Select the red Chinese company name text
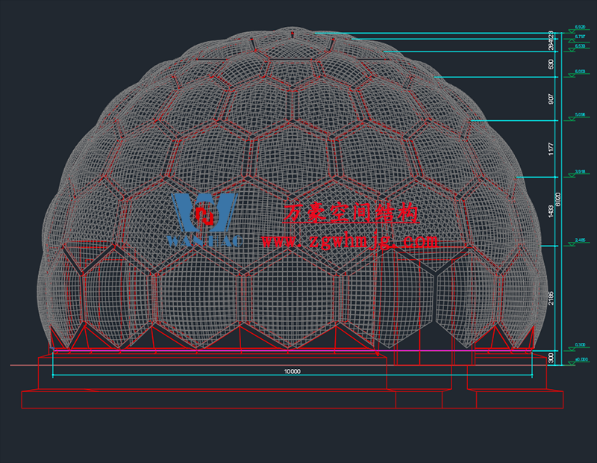 (x=349, y=214)
